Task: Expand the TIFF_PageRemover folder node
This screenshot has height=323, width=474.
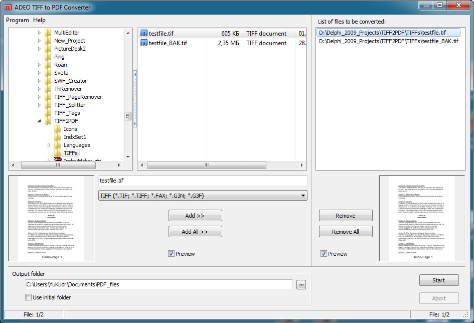Action: [x=39, y=97]
